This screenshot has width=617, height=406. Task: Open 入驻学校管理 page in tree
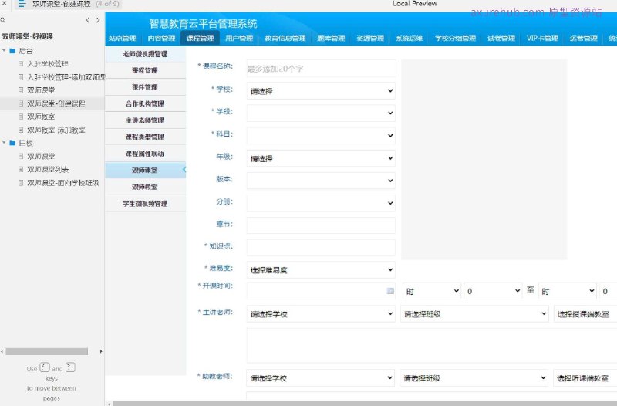pos(48,64)
